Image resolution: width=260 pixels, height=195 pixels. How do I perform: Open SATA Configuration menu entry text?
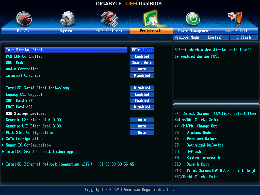click(x=24, y=139)
